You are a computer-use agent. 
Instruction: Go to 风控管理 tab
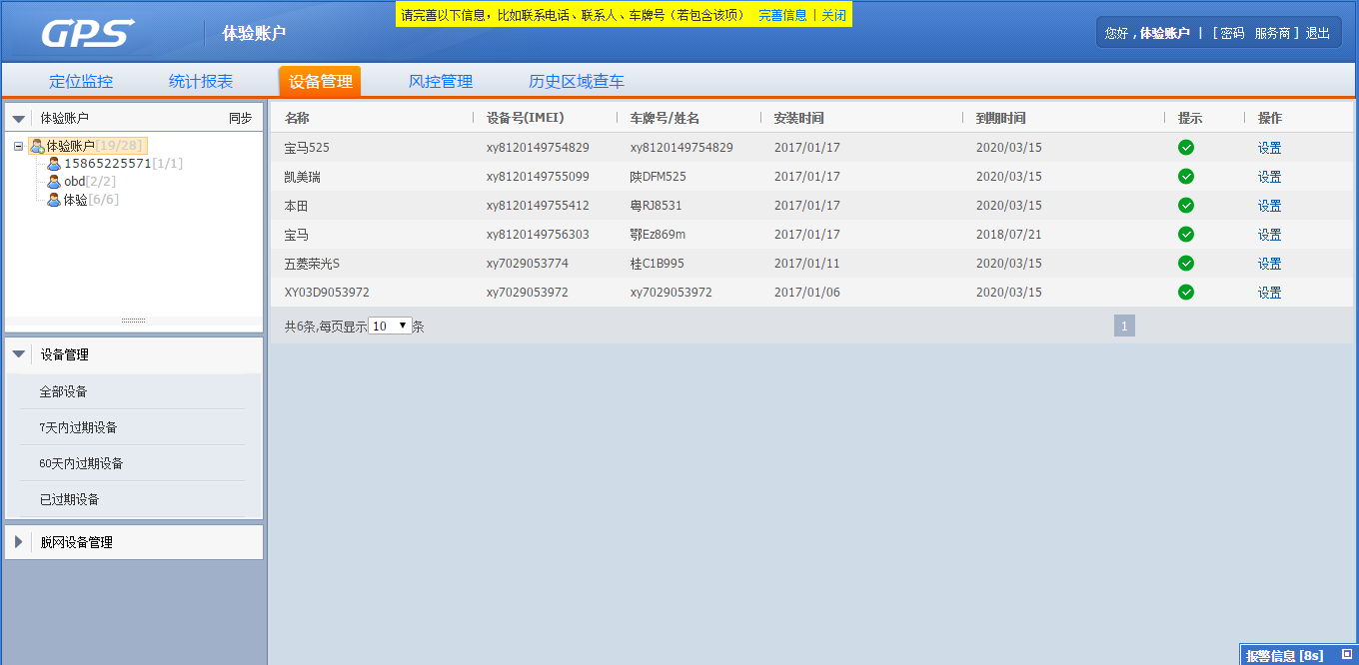[441, 82]
